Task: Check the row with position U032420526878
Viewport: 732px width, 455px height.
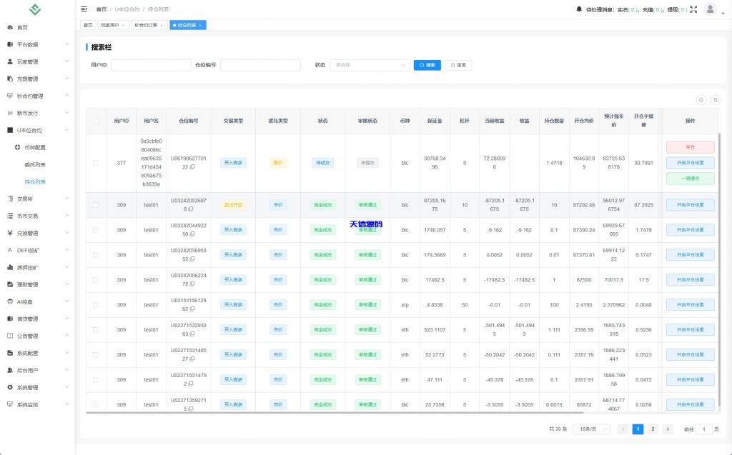Action: 96,205
